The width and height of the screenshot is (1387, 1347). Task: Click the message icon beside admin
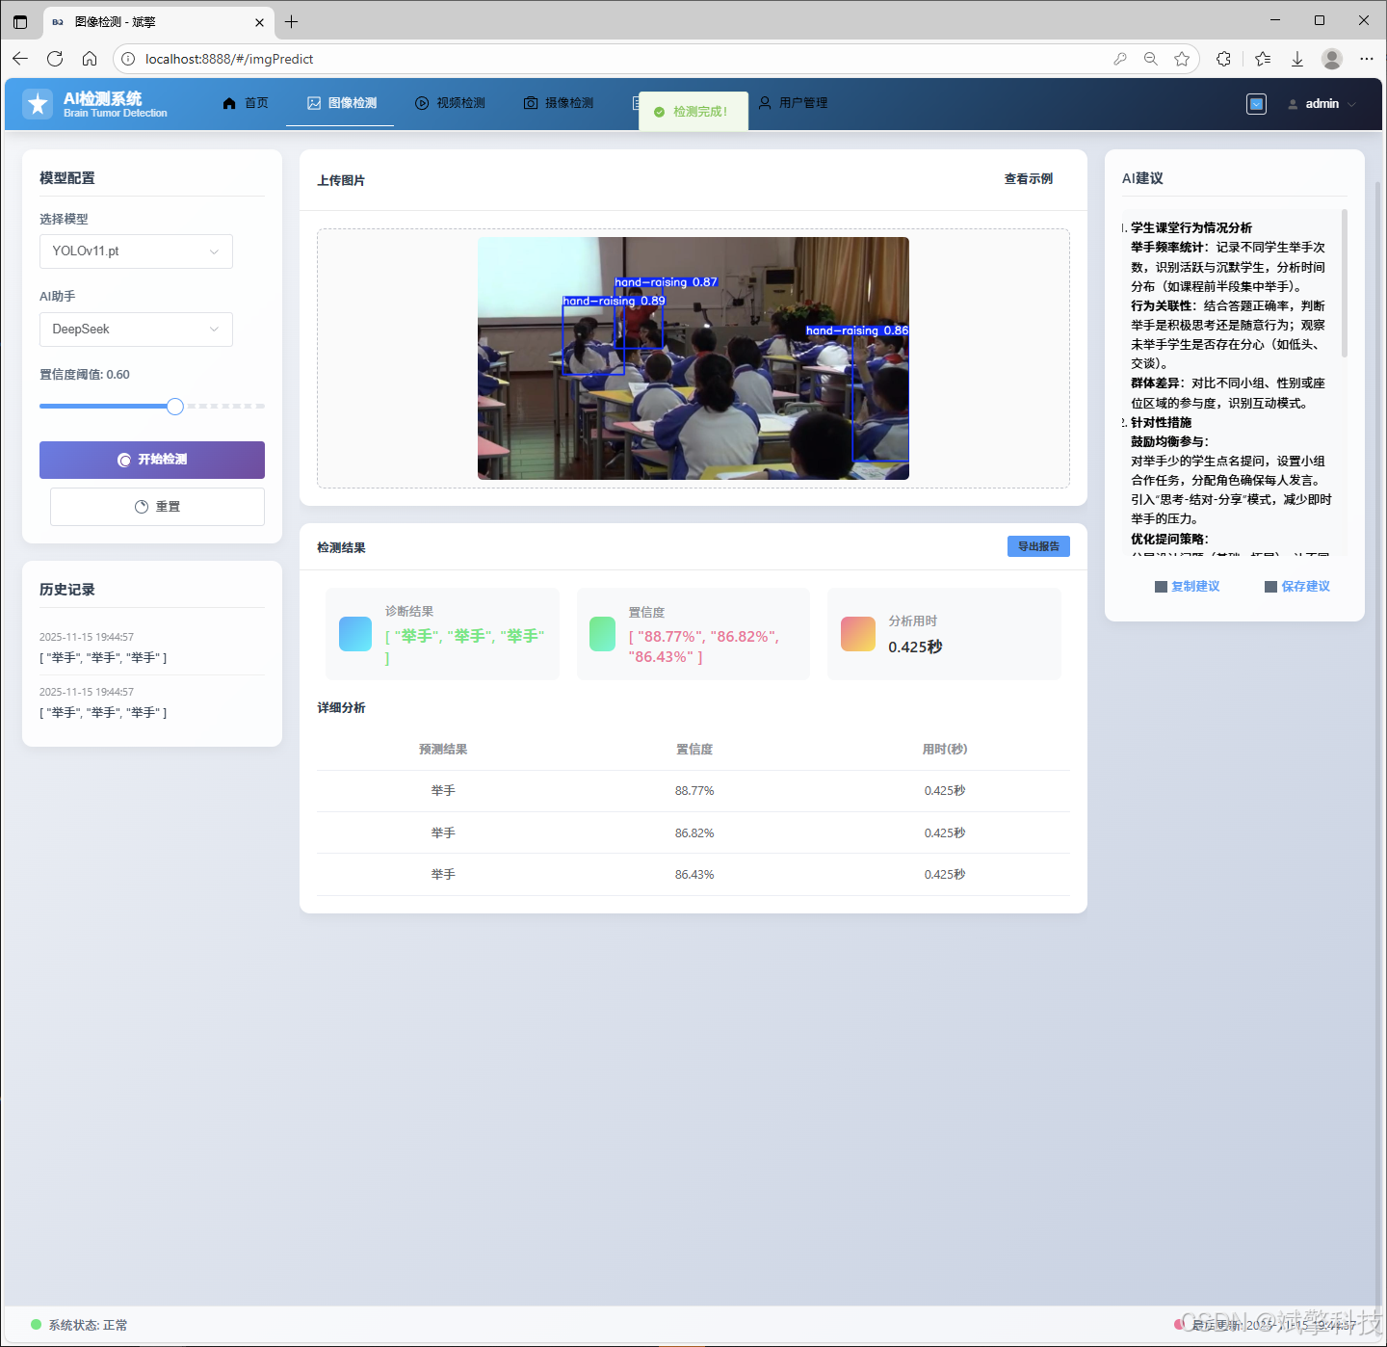(x=1256, y=104)
